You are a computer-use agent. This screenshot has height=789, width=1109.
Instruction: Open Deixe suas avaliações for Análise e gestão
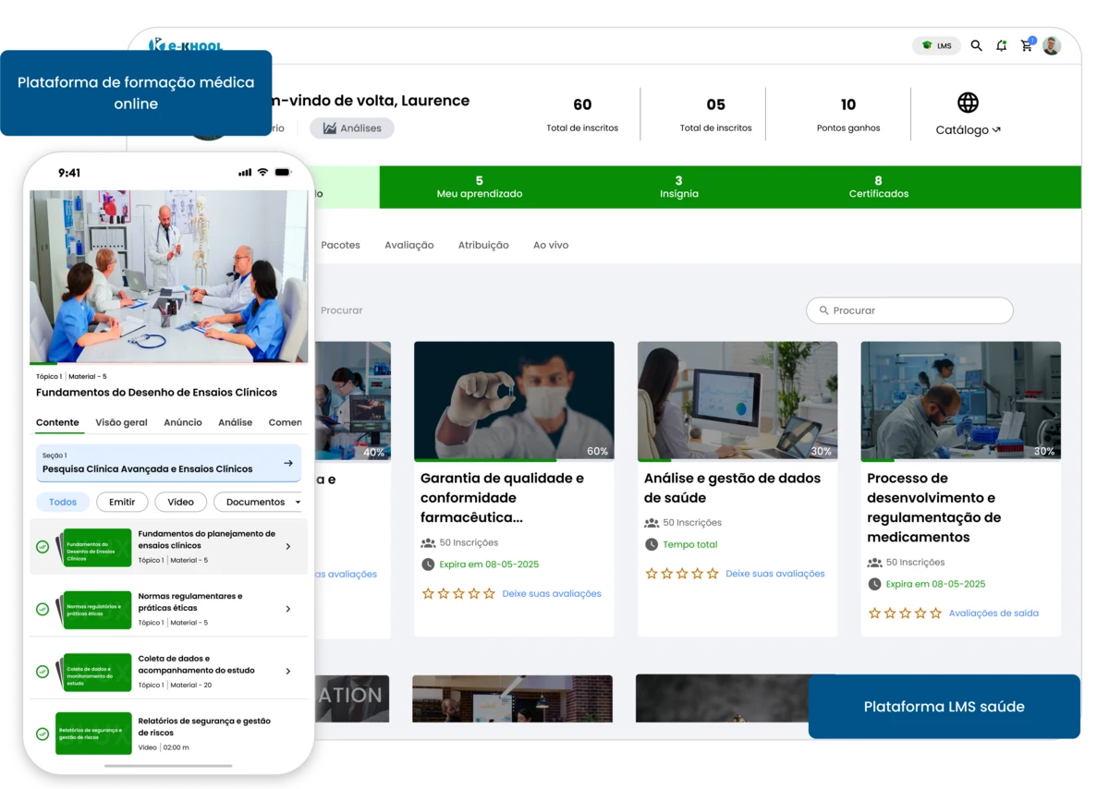click(x=775, y=573)
